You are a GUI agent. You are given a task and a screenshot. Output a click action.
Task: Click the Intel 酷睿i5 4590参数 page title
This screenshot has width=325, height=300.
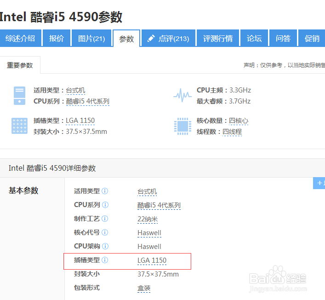tap(61, 17)
